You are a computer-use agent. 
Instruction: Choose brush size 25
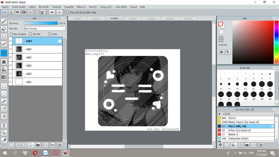pyautogui.click(x=254, y=85)
